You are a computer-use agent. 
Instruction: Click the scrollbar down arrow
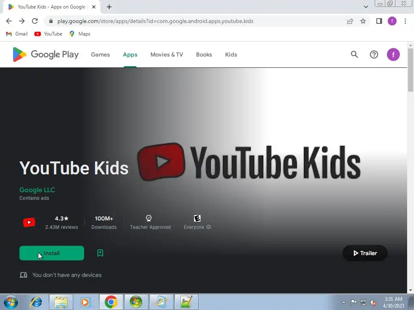pos(411,290)
